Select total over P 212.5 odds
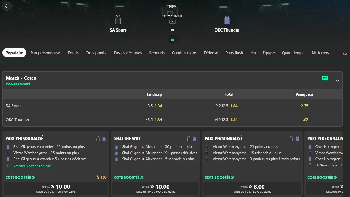The width and height of the screenshot is (350, 197). coord(226,106)
